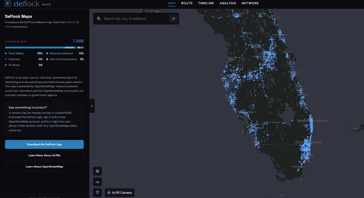Click the See something incorrect? heading

[x=28, y=107]
